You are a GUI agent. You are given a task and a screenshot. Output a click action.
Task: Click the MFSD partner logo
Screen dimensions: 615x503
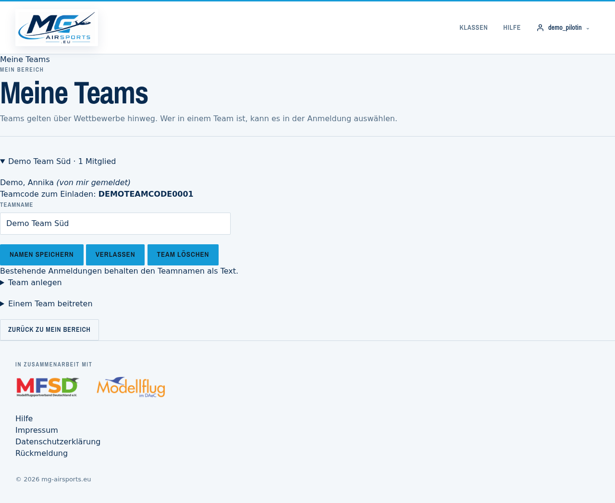click(48, 387)
